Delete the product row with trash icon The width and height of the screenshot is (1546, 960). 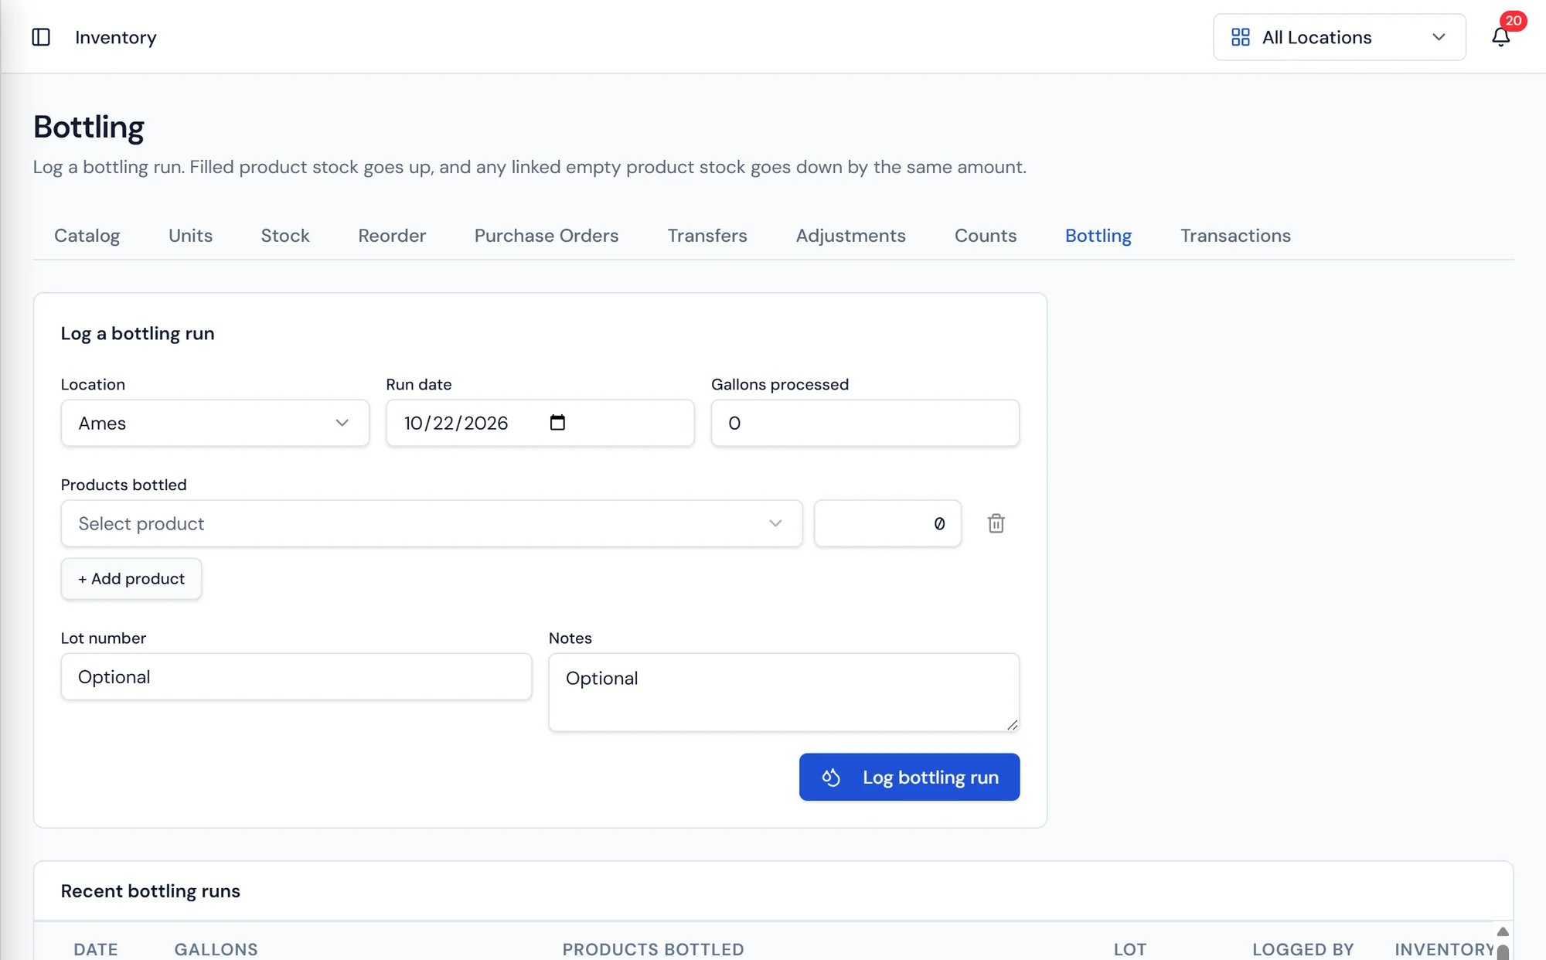pos(996,523)
